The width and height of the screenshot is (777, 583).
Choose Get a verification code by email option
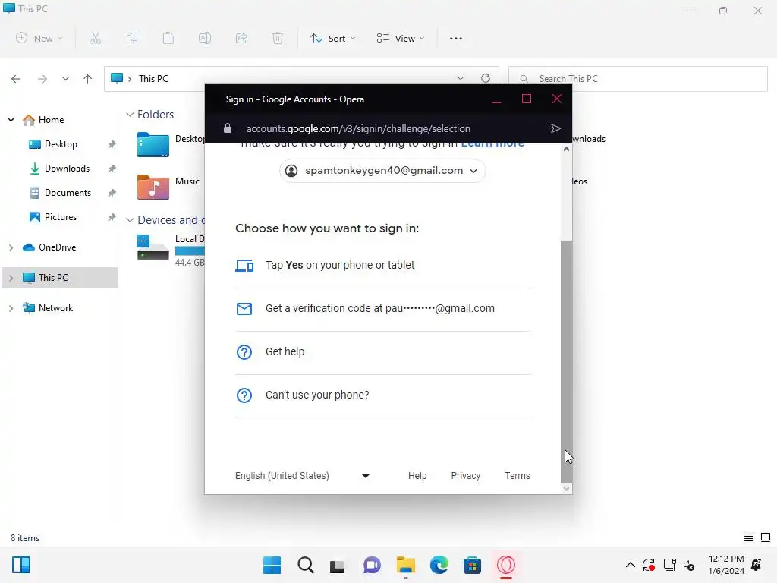pyautogui.click(x=383, y=309)
